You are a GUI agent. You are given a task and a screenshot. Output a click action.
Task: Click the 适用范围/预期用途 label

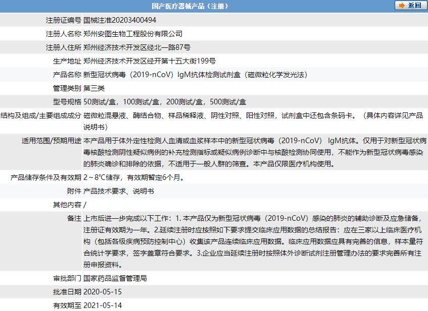(52, 141)
